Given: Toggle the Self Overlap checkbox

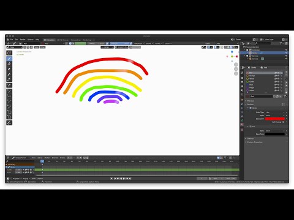Looking at the screenshot, I should tap(283, 122).
